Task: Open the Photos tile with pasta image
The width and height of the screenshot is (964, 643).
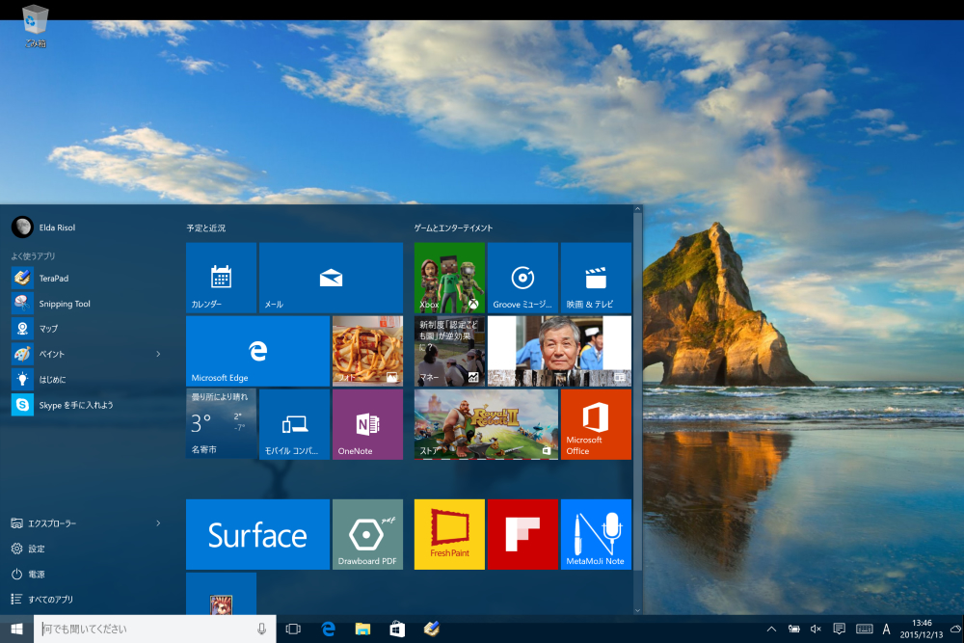Action: coord(367,351)
